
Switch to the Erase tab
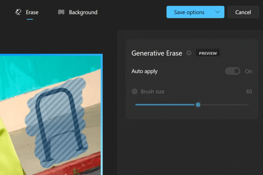click(27, 12)
